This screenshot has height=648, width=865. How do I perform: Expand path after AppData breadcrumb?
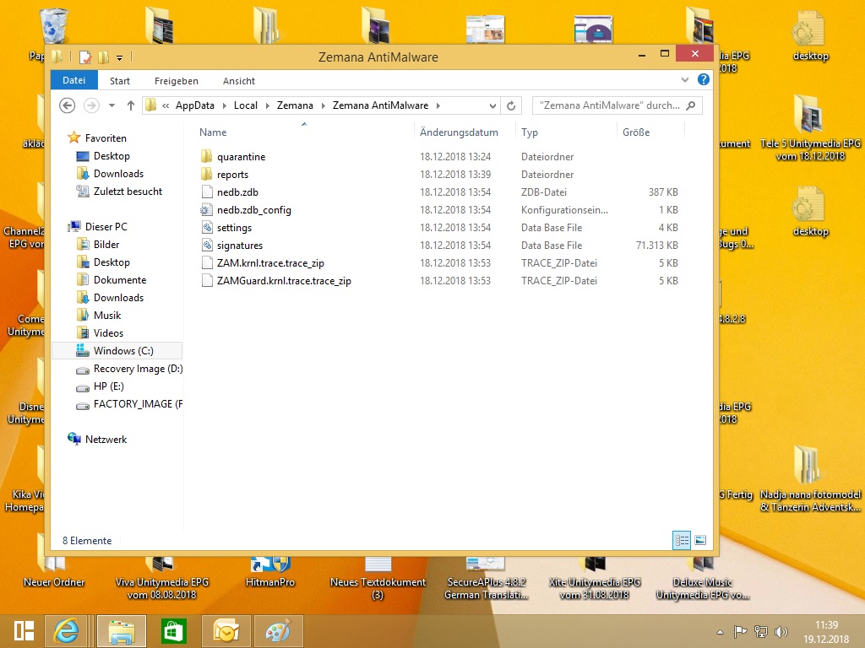coord(224,105)
